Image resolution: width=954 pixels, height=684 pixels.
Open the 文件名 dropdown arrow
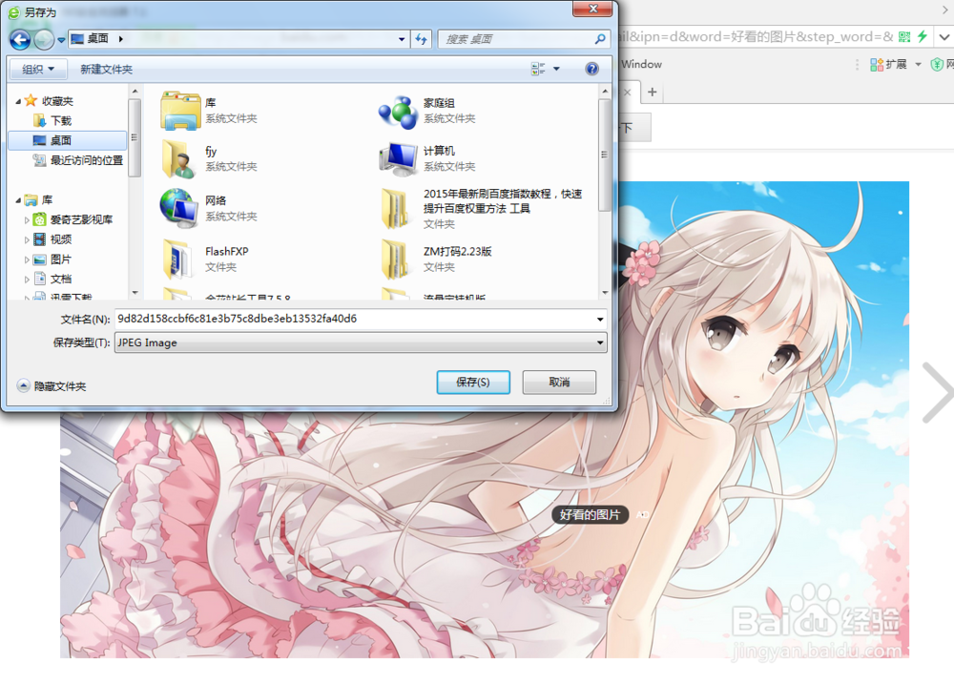click(x=600, y=319)
